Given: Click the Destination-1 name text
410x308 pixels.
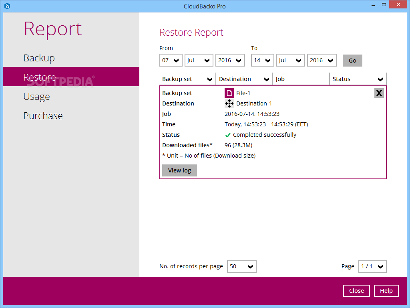Looking at the screenshot, I should tap(254, 103).
